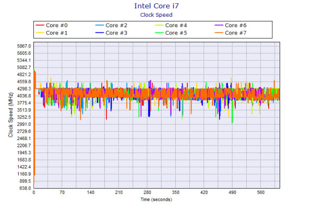Click the Intel Core i7 chart title

(156, 6)
